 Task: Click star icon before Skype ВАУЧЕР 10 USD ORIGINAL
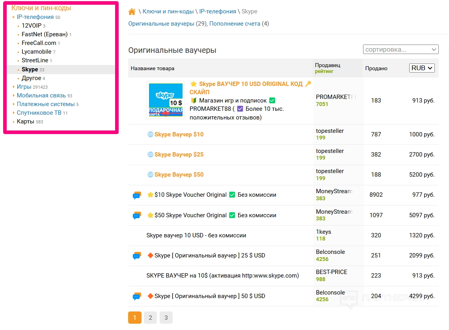click(x=194, y=84)
